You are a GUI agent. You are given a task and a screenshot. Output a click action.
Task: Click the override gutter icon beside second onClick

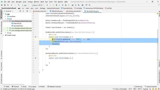[x=35, y=58]
